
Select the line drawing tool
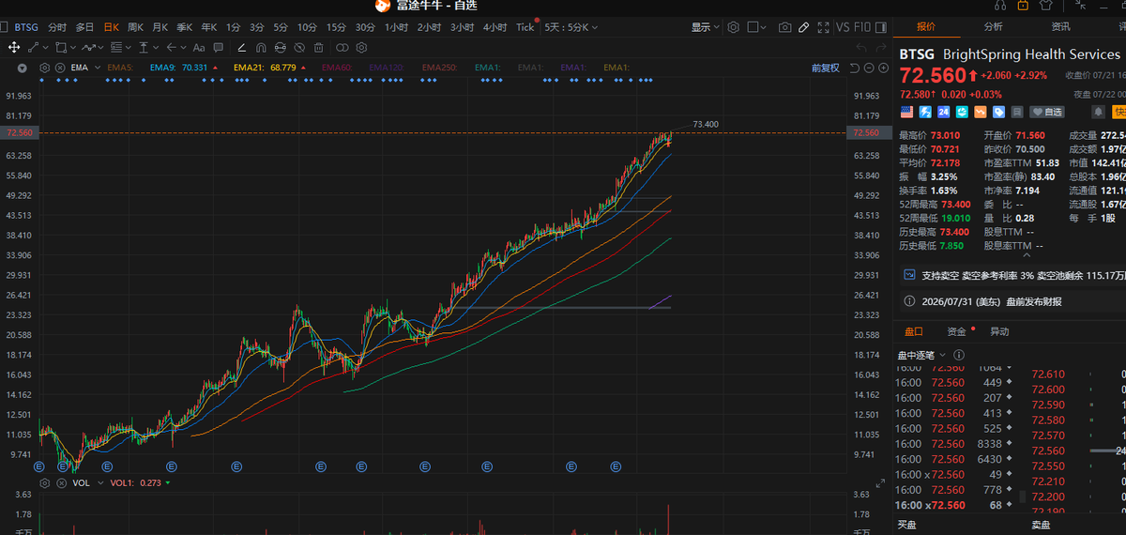tap(33, 47)
